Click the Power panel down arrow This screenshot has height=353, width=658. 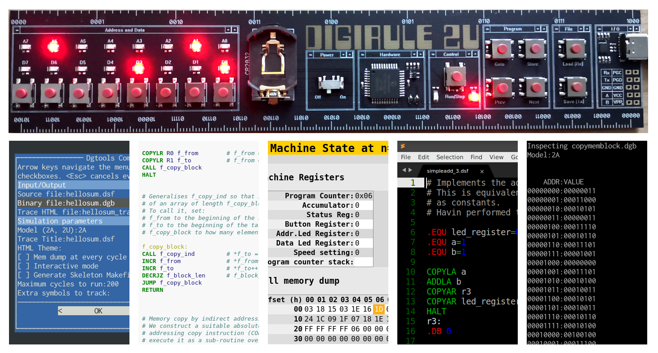coord(344,54)
